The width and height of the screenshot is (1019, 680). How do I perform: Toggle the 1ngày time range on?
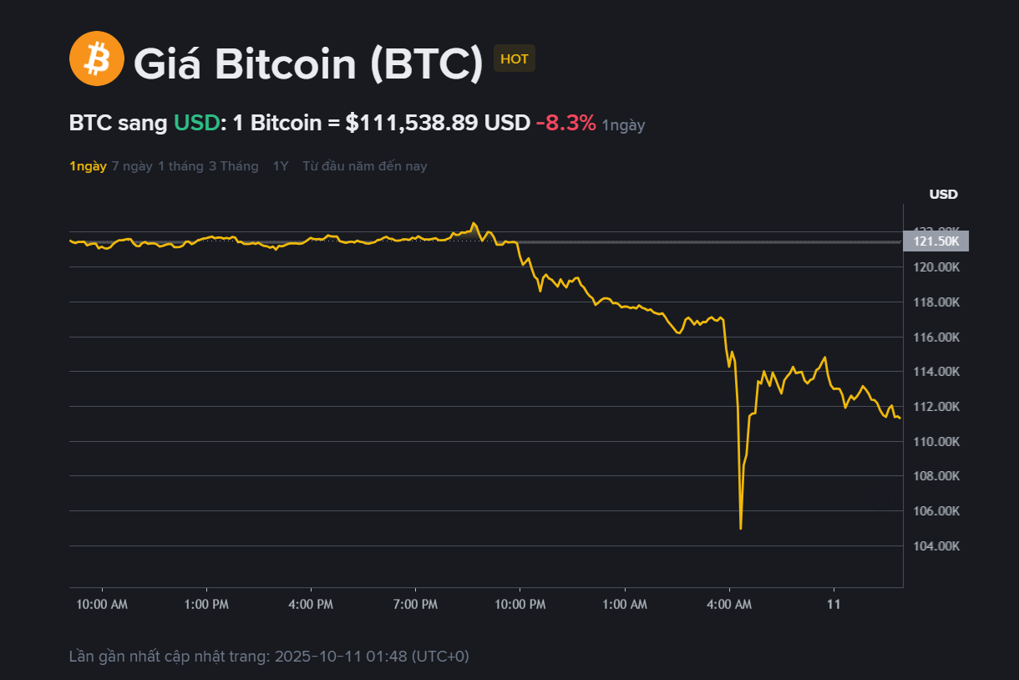[88, 165]
